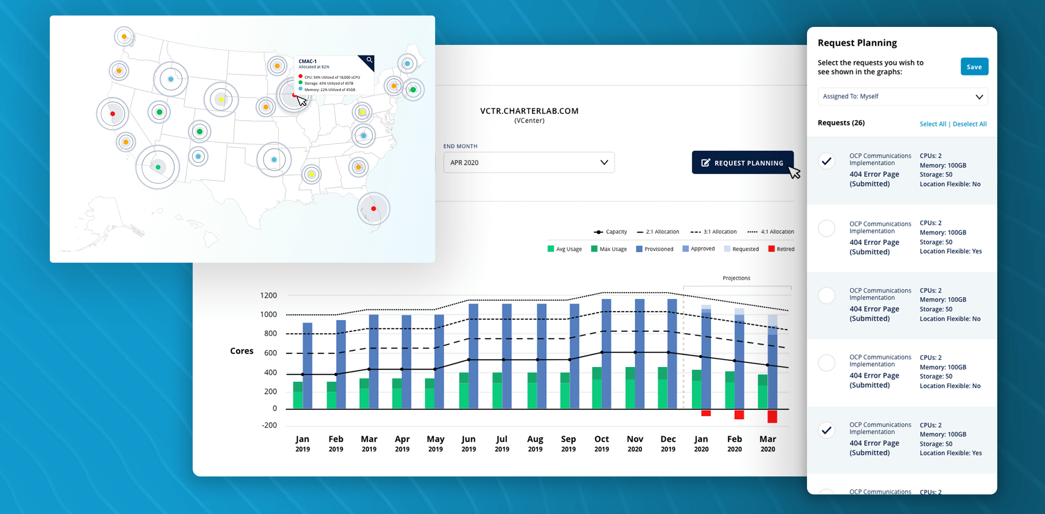Click the Deselect All link
1045x514 pixels.
[969, 124]
